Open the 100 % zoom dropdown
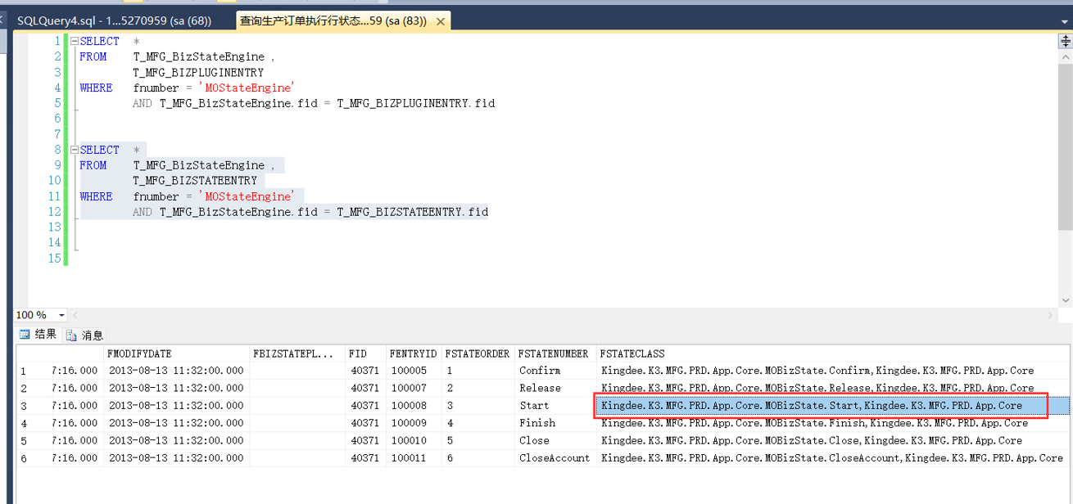The width and height of the screenshot is (1073, 504). 61,315
